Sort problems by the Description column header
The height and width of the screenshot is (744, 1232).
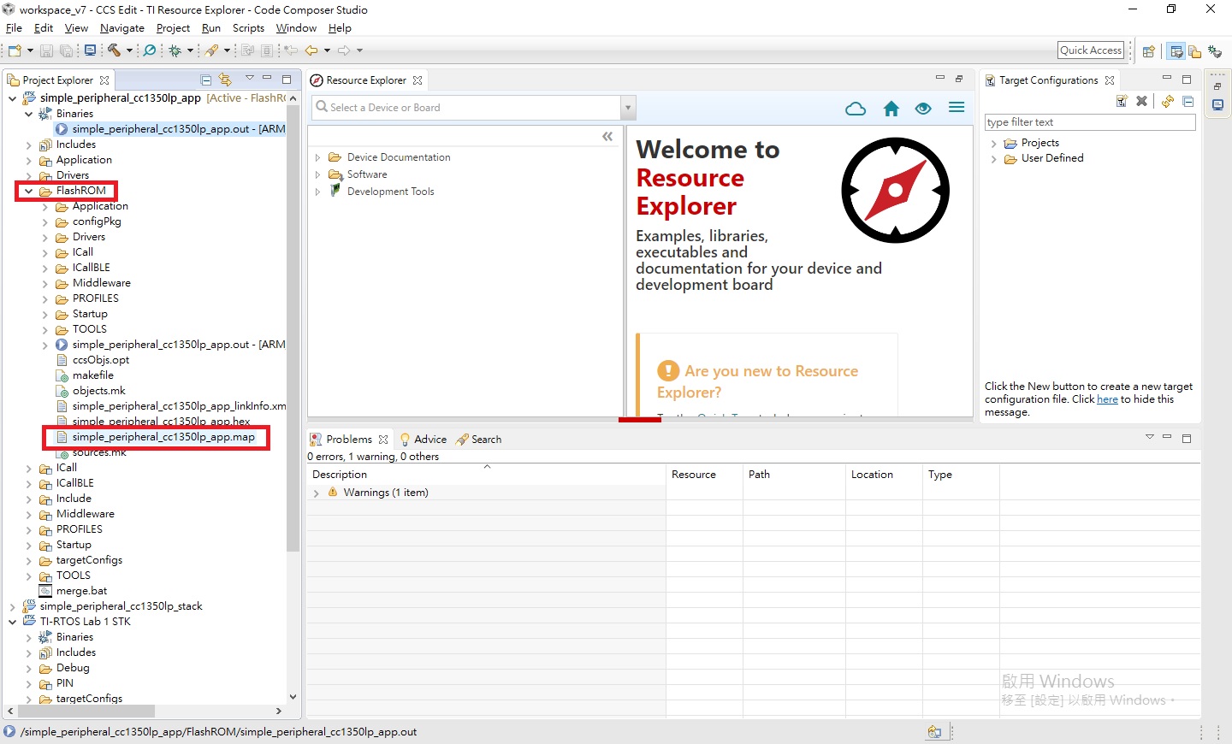[x=486, y=475]
